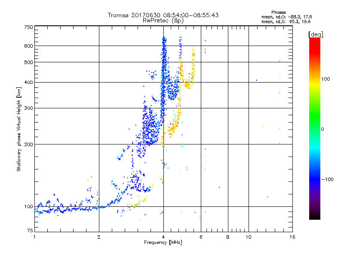Click the colorbar tick label '100'
Image resolution: width=344 pixels, height=258 pixels.
[x=326, y=79]
